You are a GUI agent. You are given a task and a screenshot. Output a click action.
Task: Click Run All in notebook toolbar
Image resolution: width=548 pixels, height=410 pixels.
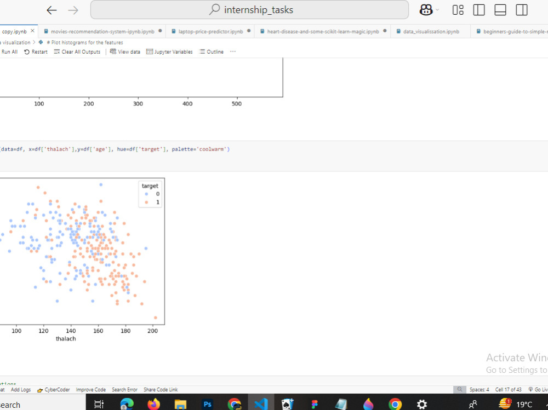(9, 51)
